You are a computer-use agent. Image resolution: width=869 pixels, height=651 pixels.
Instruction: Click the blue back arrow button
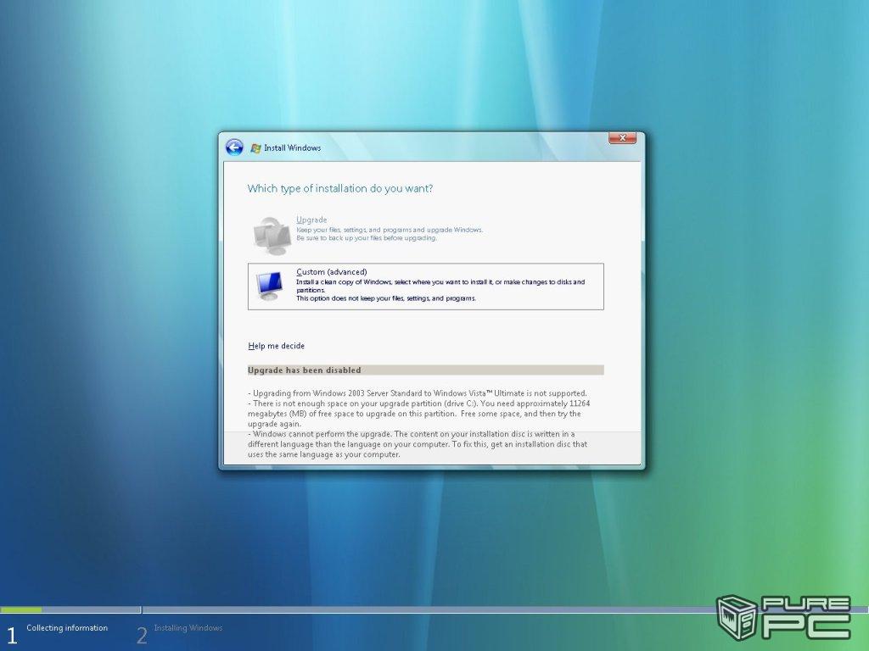tap(234, 147)
